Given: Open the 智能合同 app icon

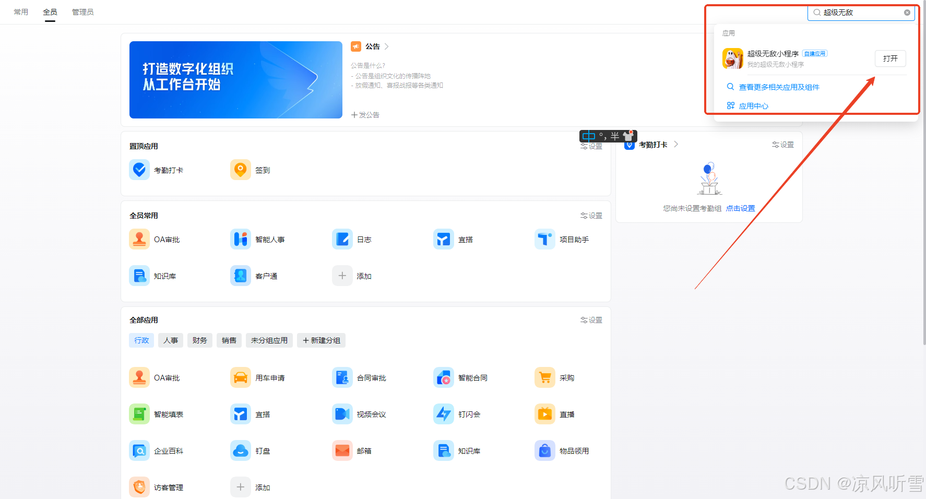Looking at the screenshot, I should click(444, 377).
